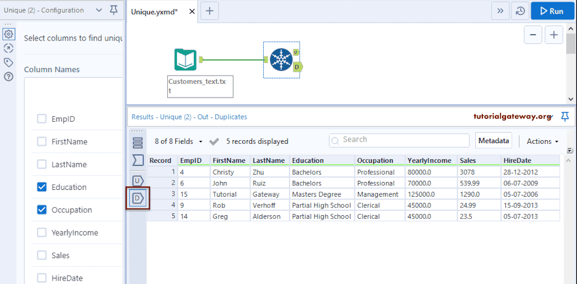Image resolution: width=577 pixels, height=284 pixels.
Task: Select cell 'Alderson' in results
Action: [x=270, y=216]
